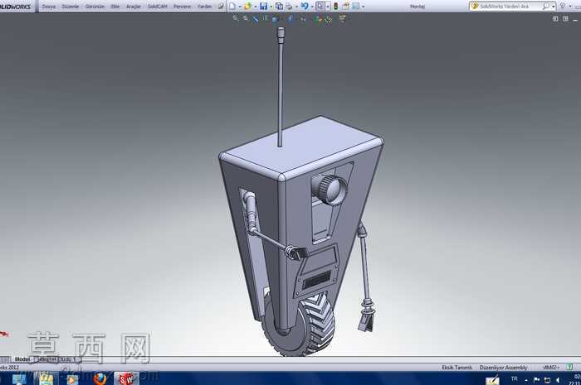Open the Pencere menu
This screenshot has width=581, height=385.
183,7
